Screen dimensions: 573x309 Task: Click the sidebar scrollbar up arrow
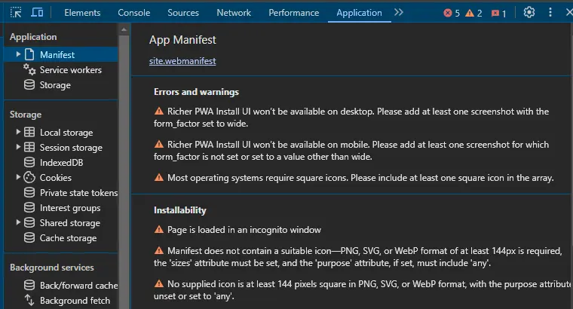(x=124, y=29)
